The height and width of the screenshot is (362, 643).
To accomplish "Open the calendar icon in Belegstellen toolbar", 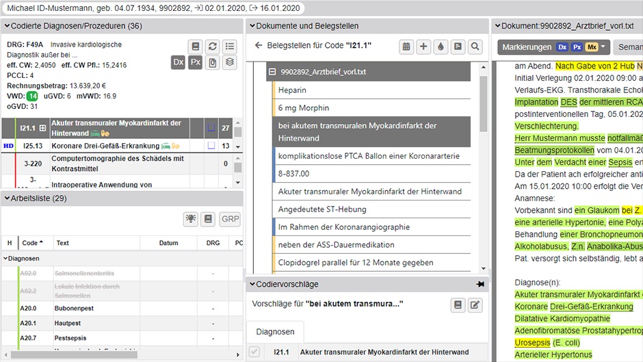I will point(406,47).
